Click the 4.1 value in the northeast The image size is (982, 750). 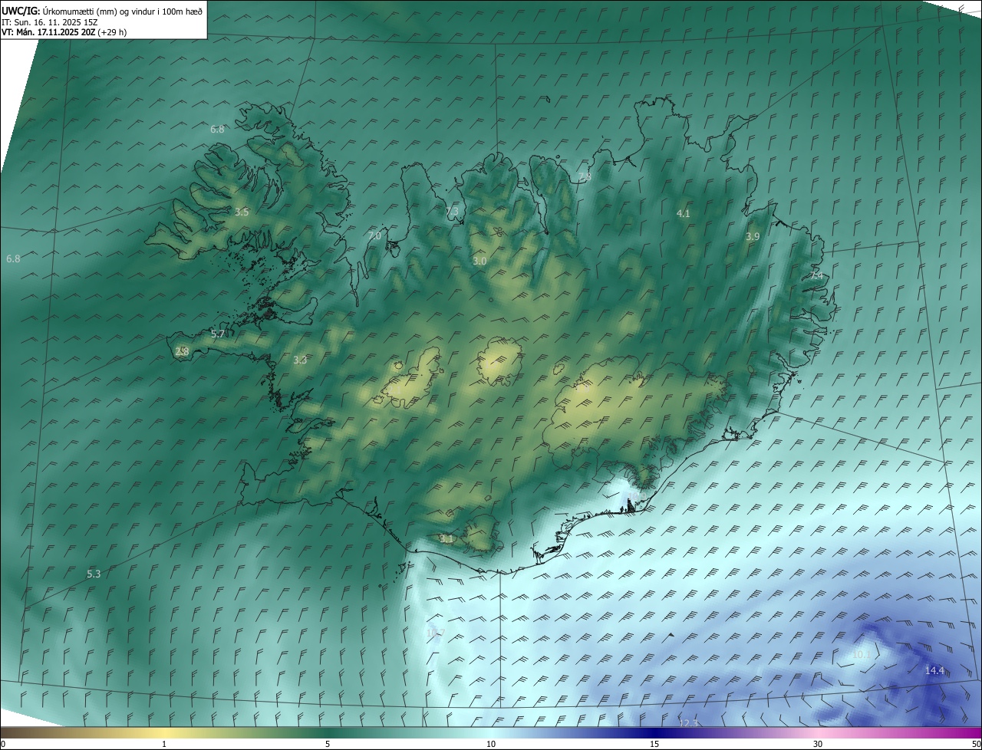(683, 213)
